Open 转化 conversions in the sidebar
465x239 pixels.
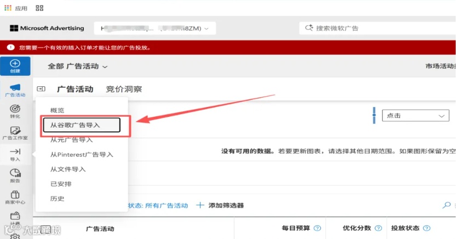15,111
